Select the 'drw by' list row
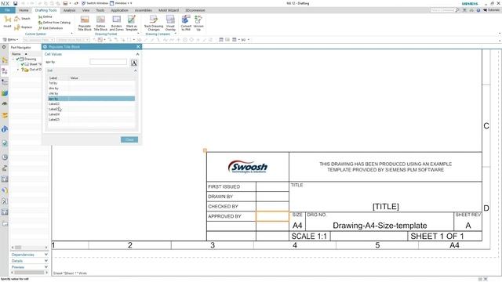Screen dimensions: 502x282 pyautogui.click(x=91, y=89)
